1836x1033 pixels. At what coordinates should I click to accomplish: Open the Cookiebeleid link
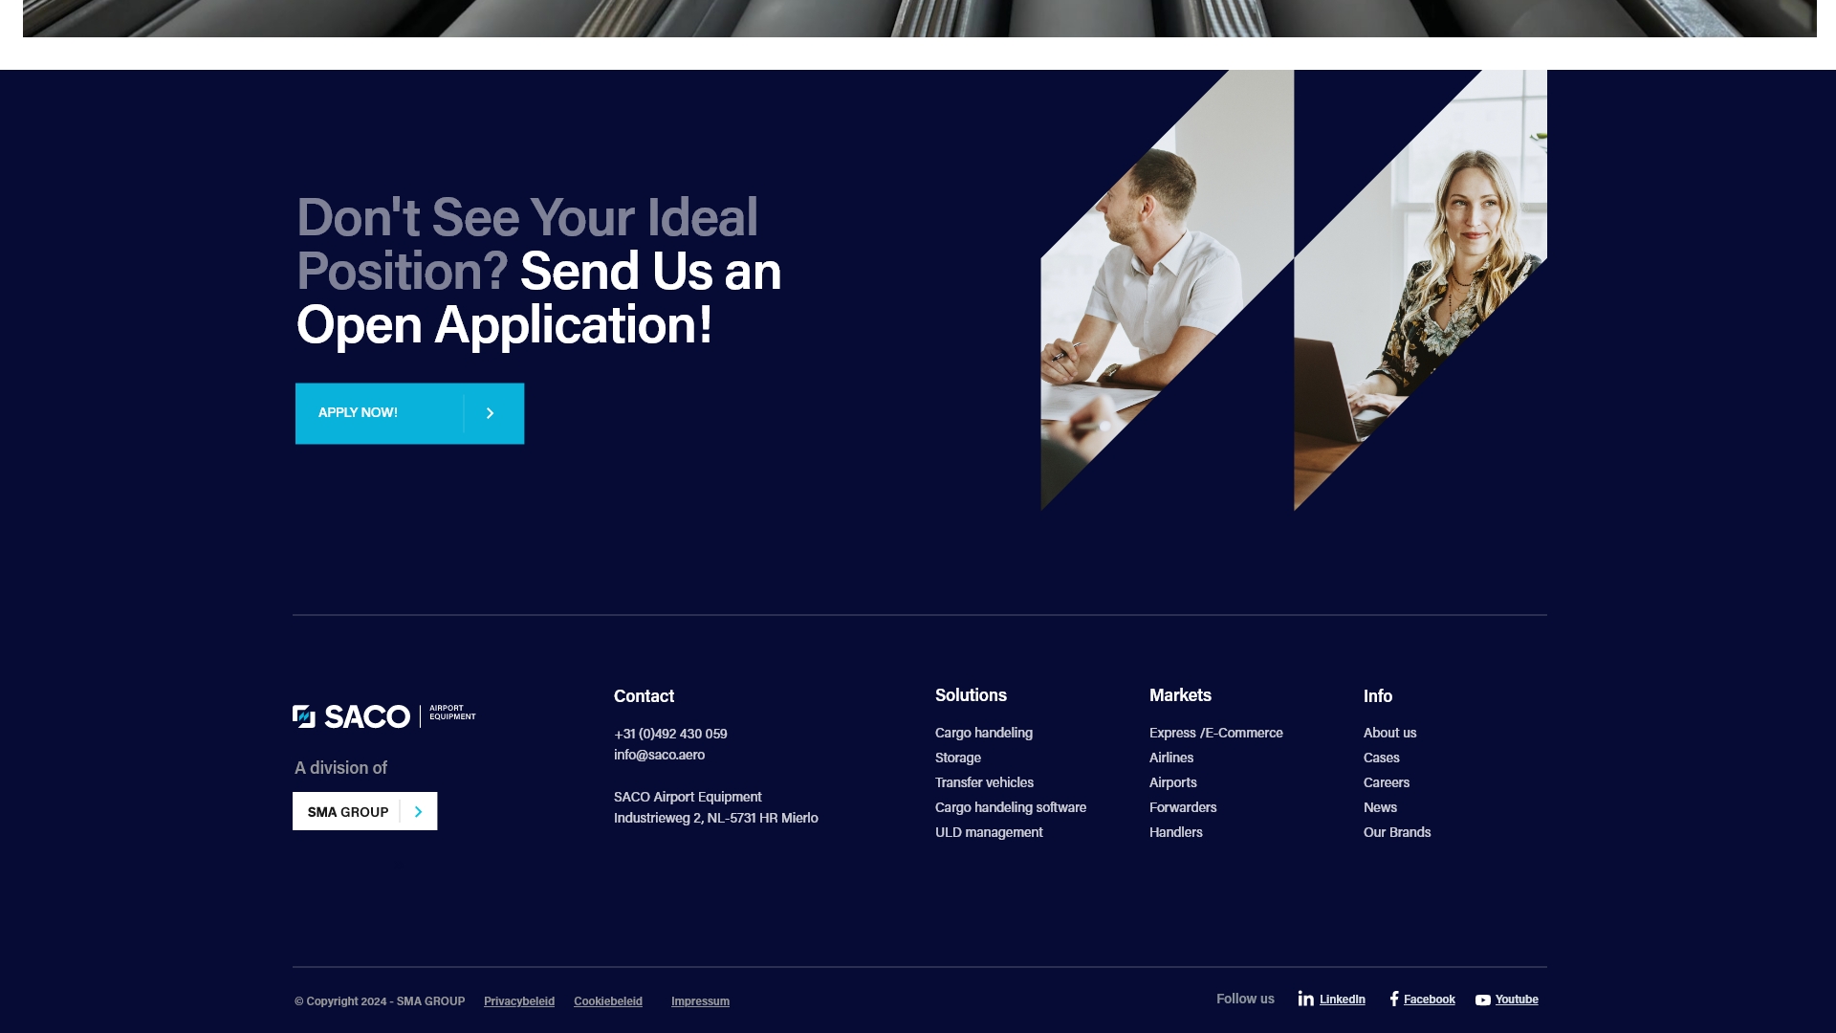608,1001
